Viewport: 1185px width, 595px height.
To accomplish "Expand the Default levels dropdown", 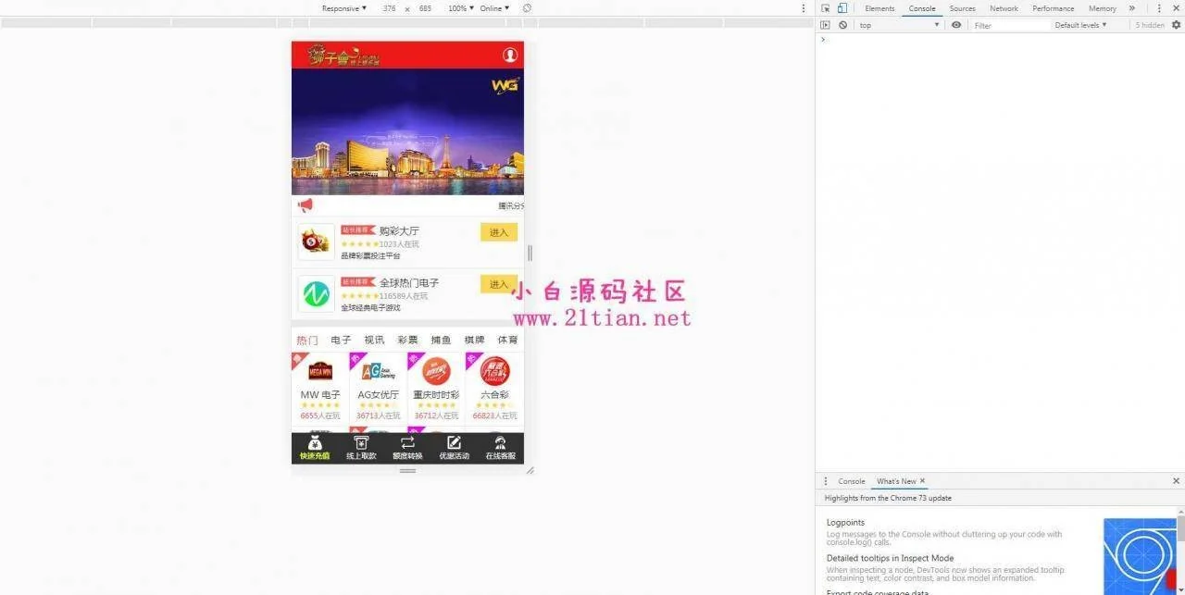I will 1080,25.
